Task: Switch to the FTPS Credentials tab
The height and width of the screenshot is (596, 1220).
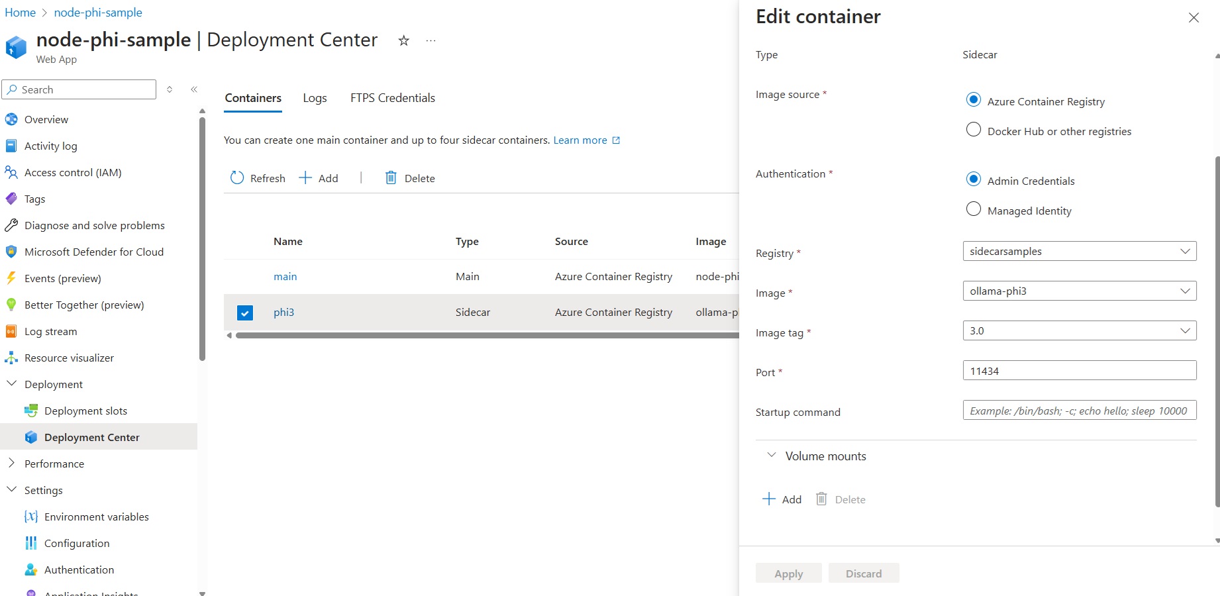Action: coord(392,98)
